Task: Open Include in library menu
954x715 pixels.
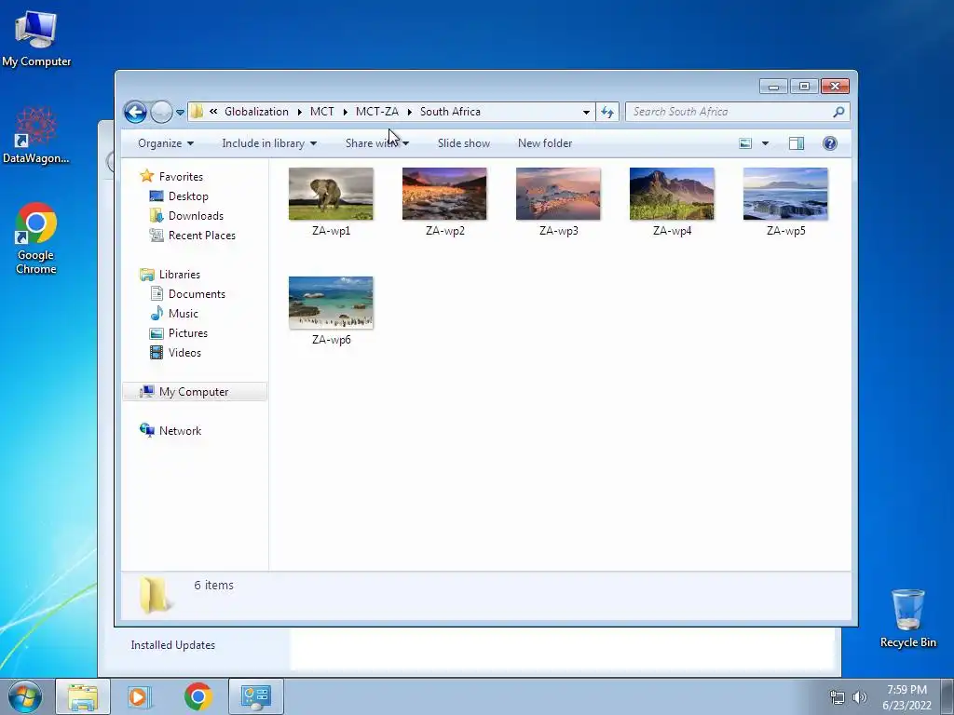Action: click(x=269, y=143)
